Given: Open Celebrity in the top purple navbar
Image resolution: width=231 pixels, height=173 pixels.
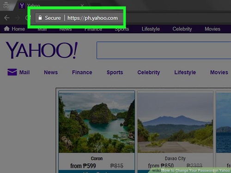Looking at the screenshot, I should 182,29.
